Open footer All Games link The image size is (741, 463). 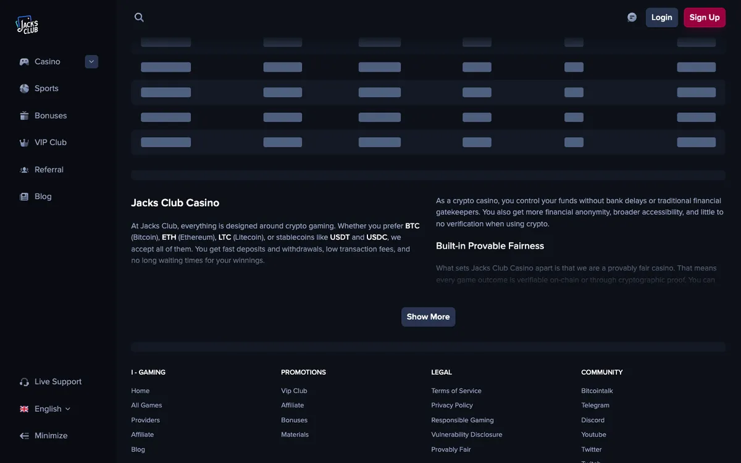(146, 406)
